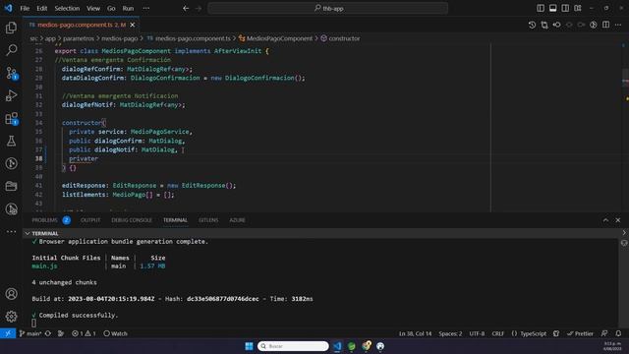The image size is (629, 354).
Task: Open the Search view in activity bar
Action: click(11, 50)
